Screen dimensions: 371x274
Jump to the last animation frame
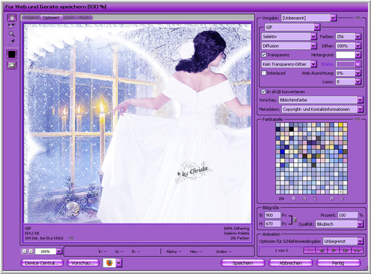coord(358,251)
